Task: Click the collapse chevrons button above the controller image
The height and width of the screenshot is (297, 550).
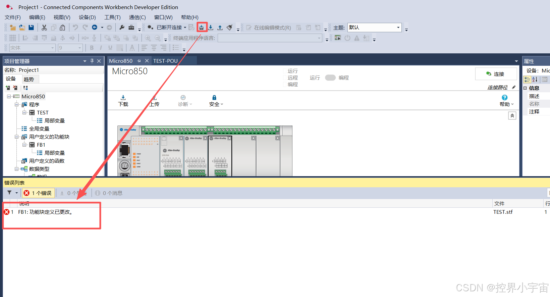Action: (x=512, y=115)
